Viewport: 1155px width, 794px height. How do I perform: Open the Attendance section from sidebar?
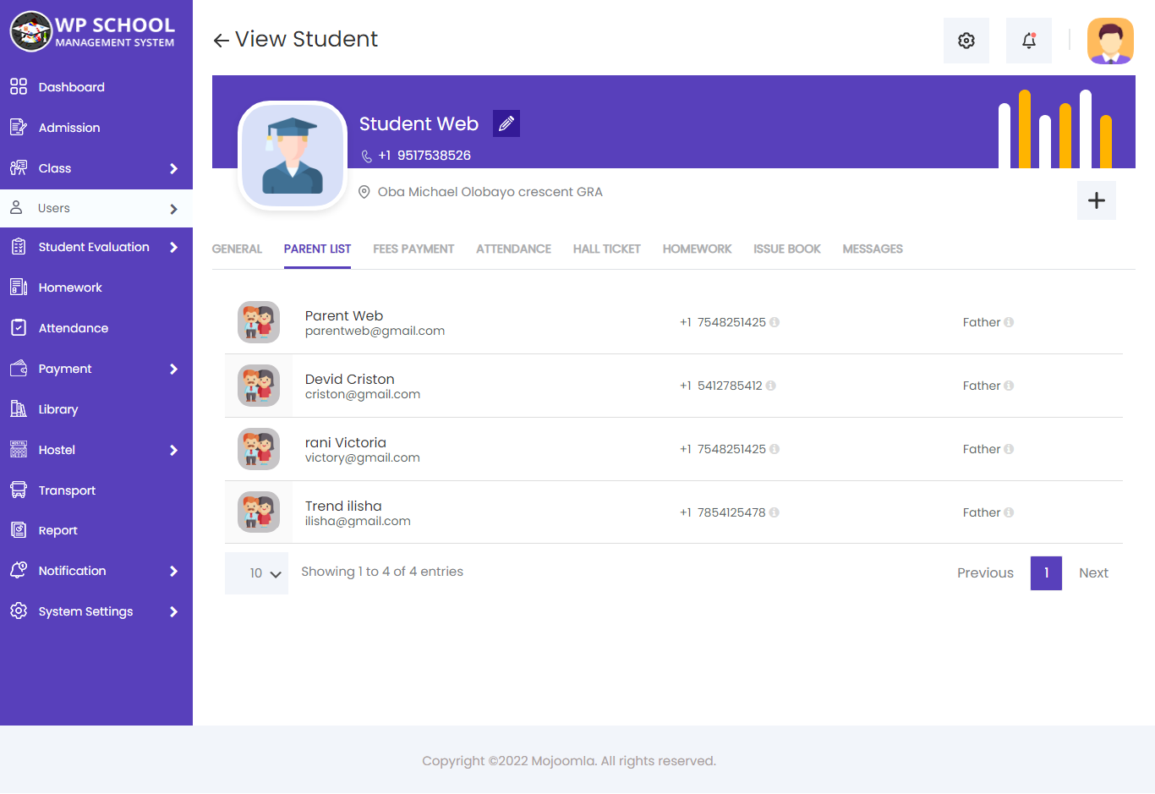point(74,327)
